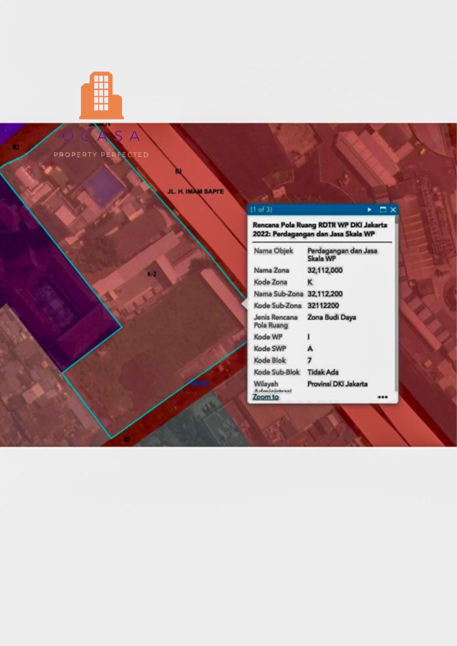Image resolution: width=457 pixels, height=646 pixels.
Task: Click the Zona Budi Daya value
Action: 331,317
